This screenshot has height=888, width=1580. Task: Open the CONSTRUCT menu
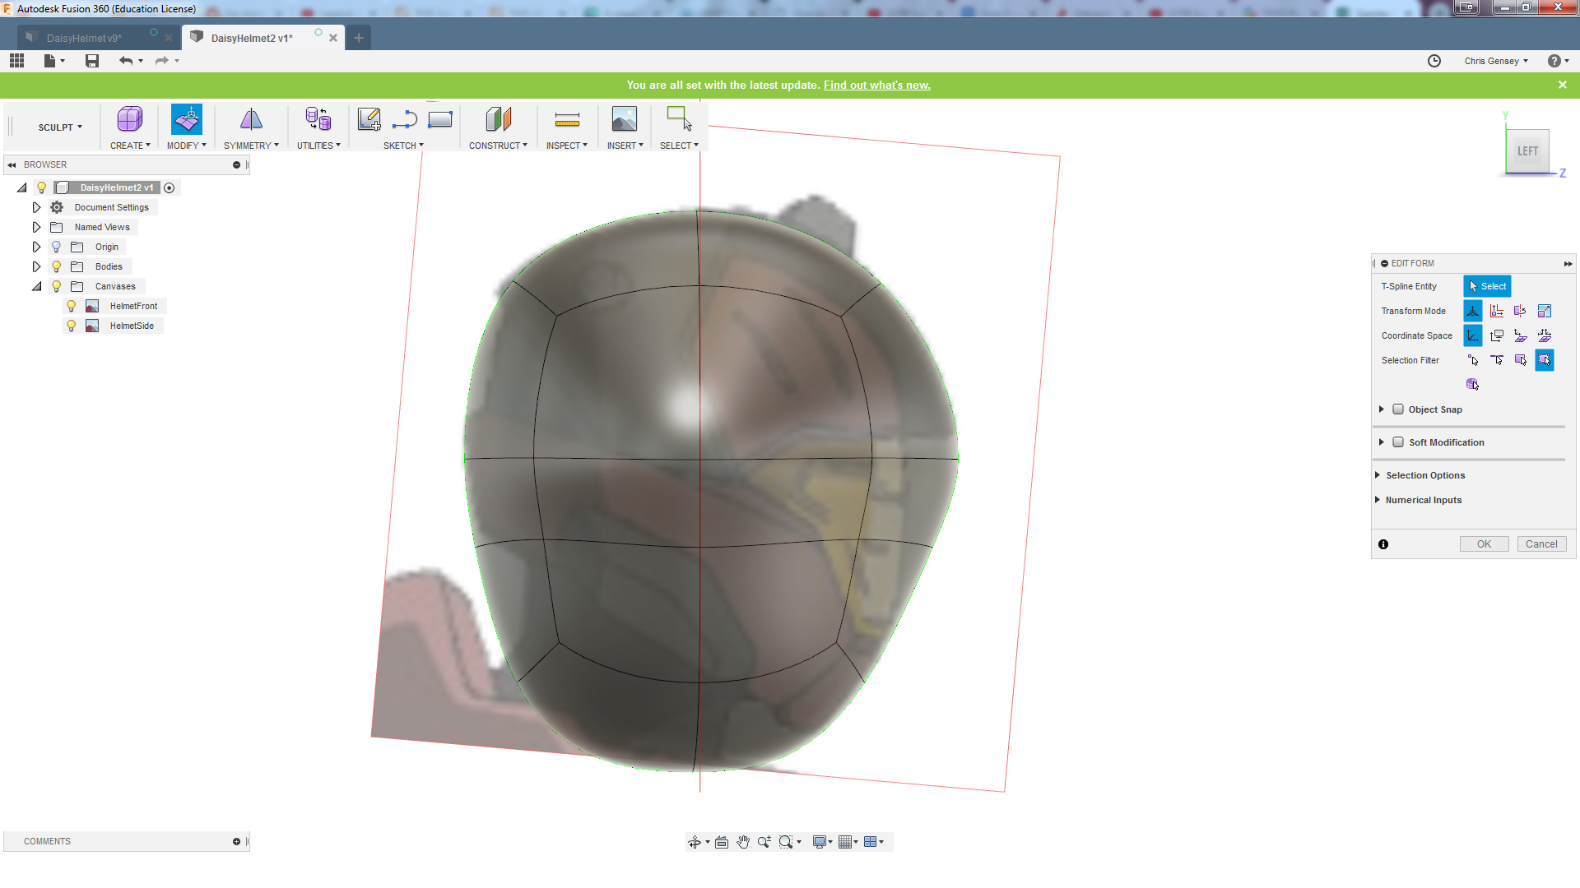coord(498,146)
